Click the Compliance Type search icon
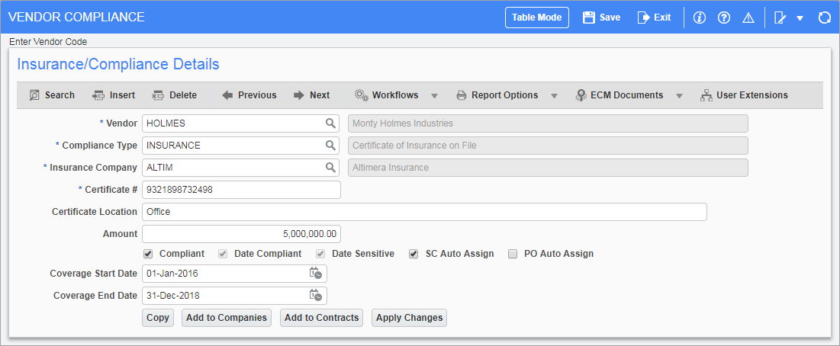 coord(330,145)
